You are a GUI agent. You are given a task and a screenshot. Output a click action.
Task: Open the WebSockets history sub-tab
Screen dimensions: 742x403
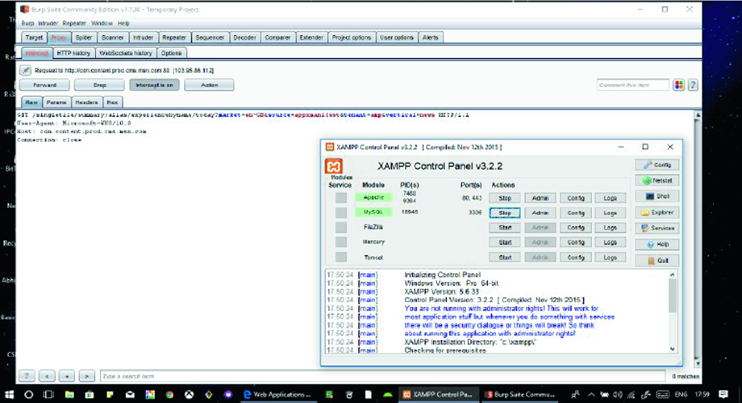[x=126, y=53]
